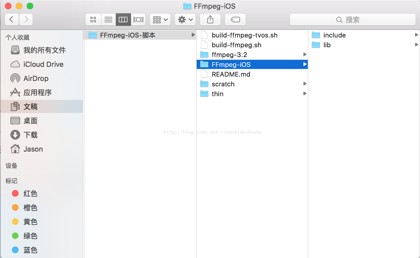Select the build-ffmpeg.sh file name
420x258 pixels.
point(236,45)
